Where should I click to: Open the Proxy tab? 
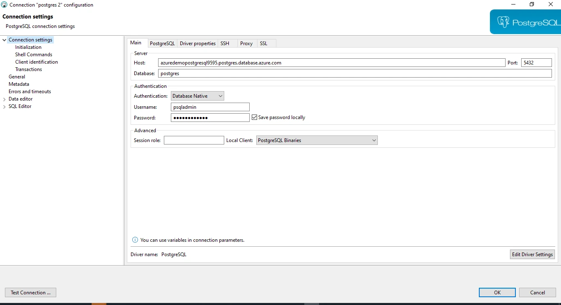246,43
